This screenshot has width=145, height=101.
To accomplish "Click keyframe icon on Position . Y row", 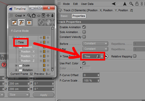I will click(44, 56).
